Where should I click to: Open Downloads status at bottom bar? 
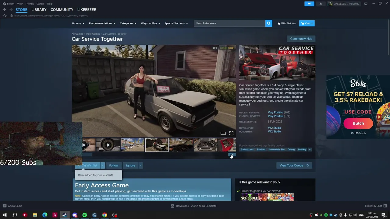point(193,206)
